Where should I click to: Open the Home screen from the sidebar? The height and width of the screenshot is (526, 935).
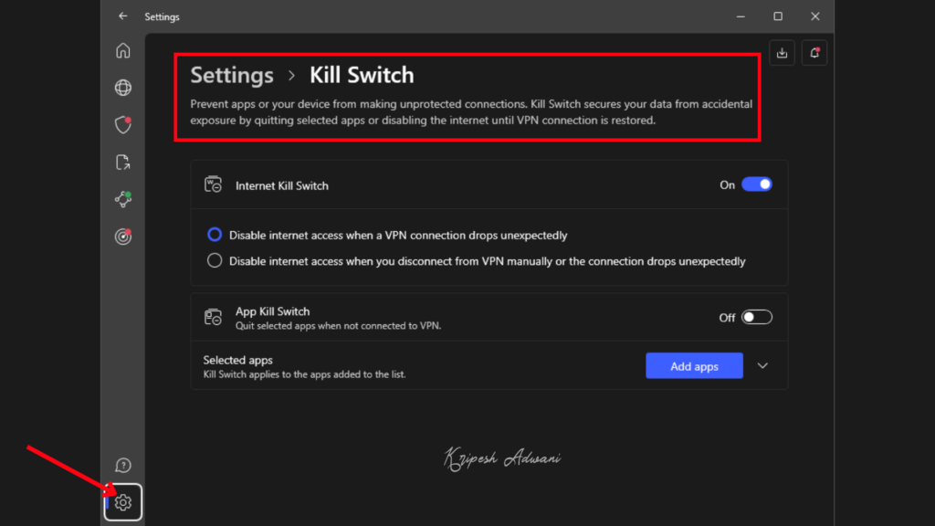coord(122,50)
